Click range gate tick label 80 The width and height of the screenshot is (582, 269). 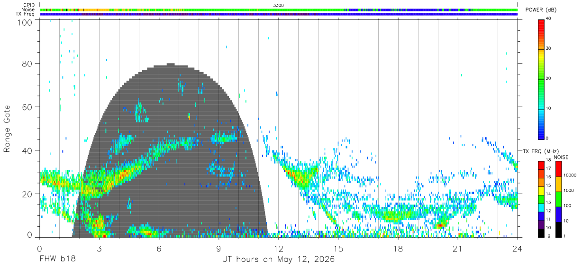[27, 63]
